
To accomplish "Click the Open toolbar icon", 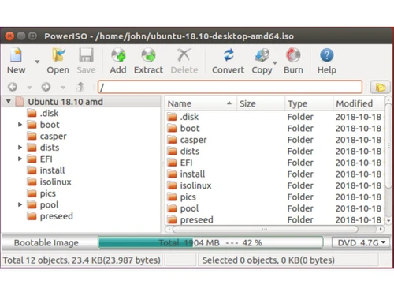I will pos(58,55).
